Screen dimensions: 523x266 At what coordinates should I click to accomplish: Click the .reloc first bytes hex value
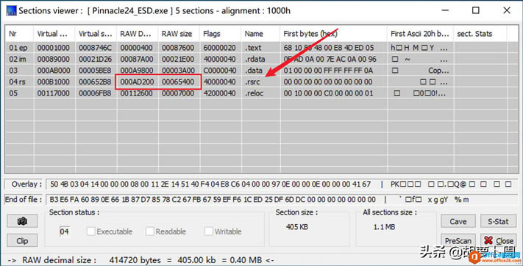coord(328,93)
